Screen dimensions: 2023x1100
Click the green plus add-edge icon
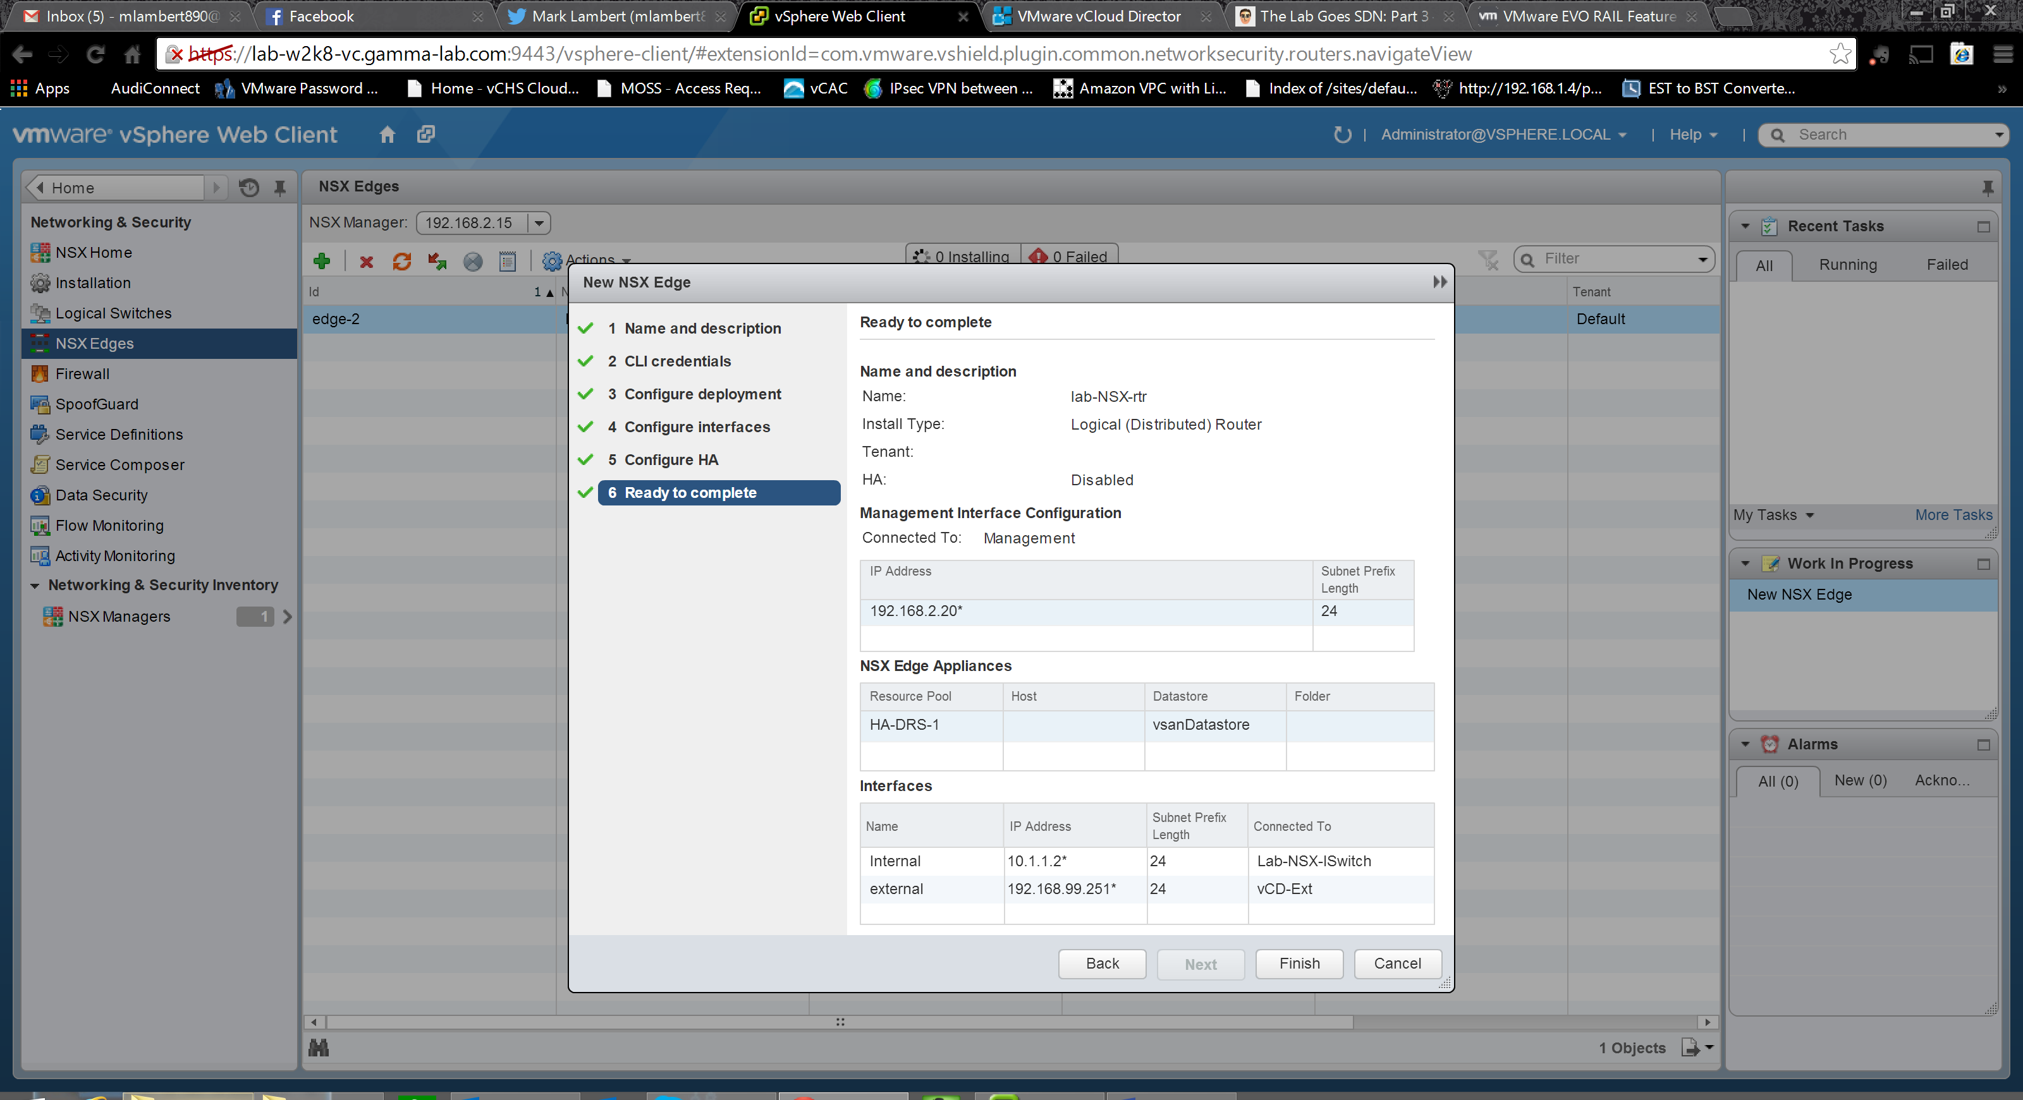click(321, 262)
